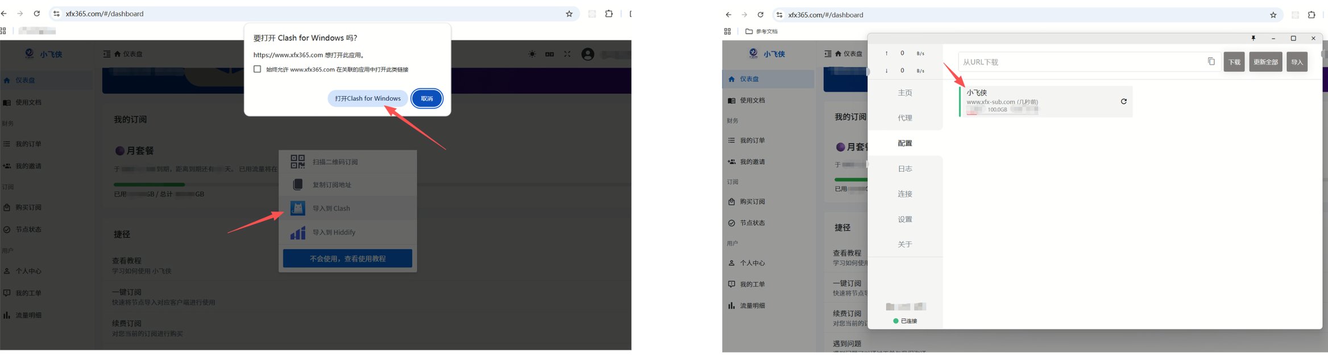The image size is (1328, 359).
Task: Click the clipboard paste icon in URL field
Action: click(x=1211, y=61)
